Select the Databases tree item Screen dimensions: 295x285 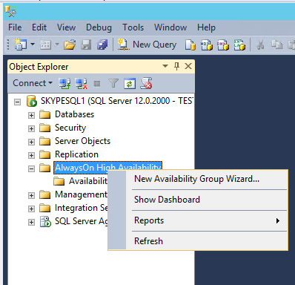click(74, 114)
